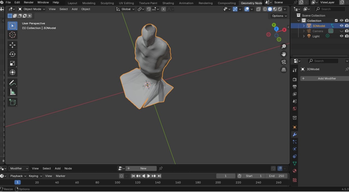Expand the Camera item in outliner
This screenshot has width=349, height=192.
(304, 31)
